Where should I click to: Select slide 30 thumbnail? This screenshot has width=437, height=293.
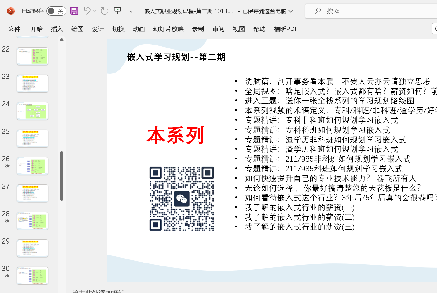point(32,276)
